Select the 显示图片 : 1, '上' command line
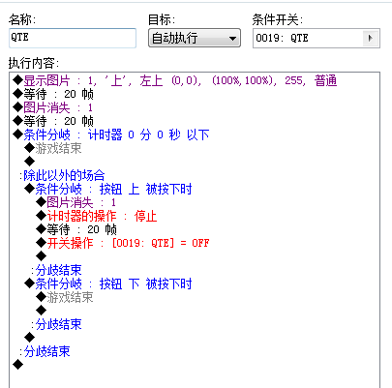Viewport: 392px width, 388px height. pyautogui.click(x=174, y=80)
